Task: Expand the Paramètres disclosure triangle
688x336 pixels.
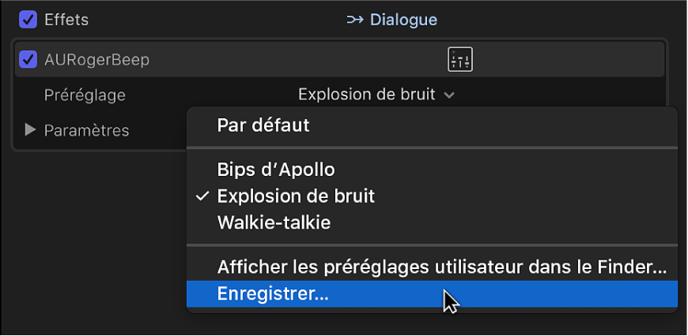Action: coord(30,130)
